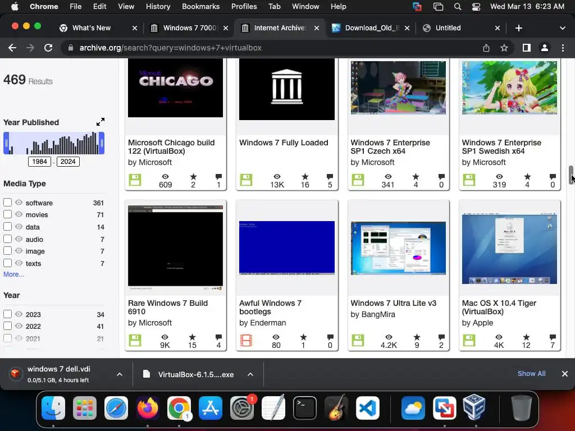Check the software media type checkbox
575x431 pixels.
(x=7, y=202)
